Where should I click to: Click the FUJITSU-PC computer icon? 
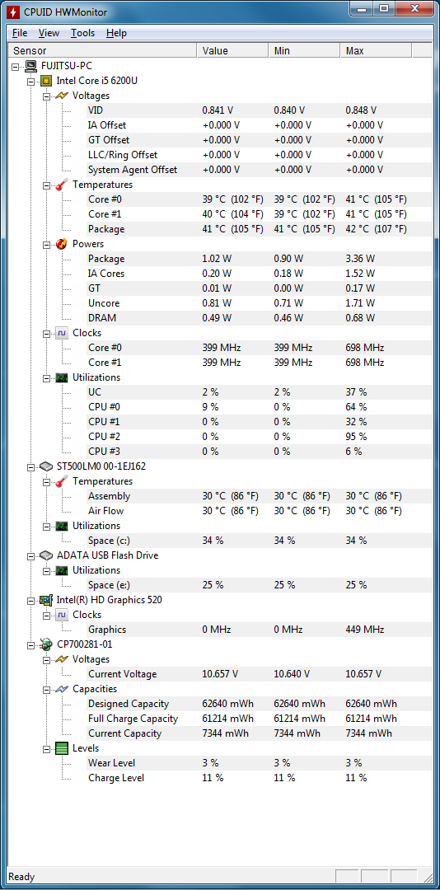tap(32, 66)
